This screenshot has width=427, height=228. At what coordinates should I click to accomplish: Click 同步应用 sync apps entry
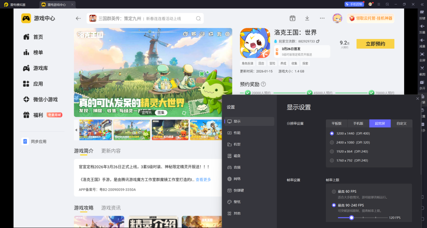(34, 141)
